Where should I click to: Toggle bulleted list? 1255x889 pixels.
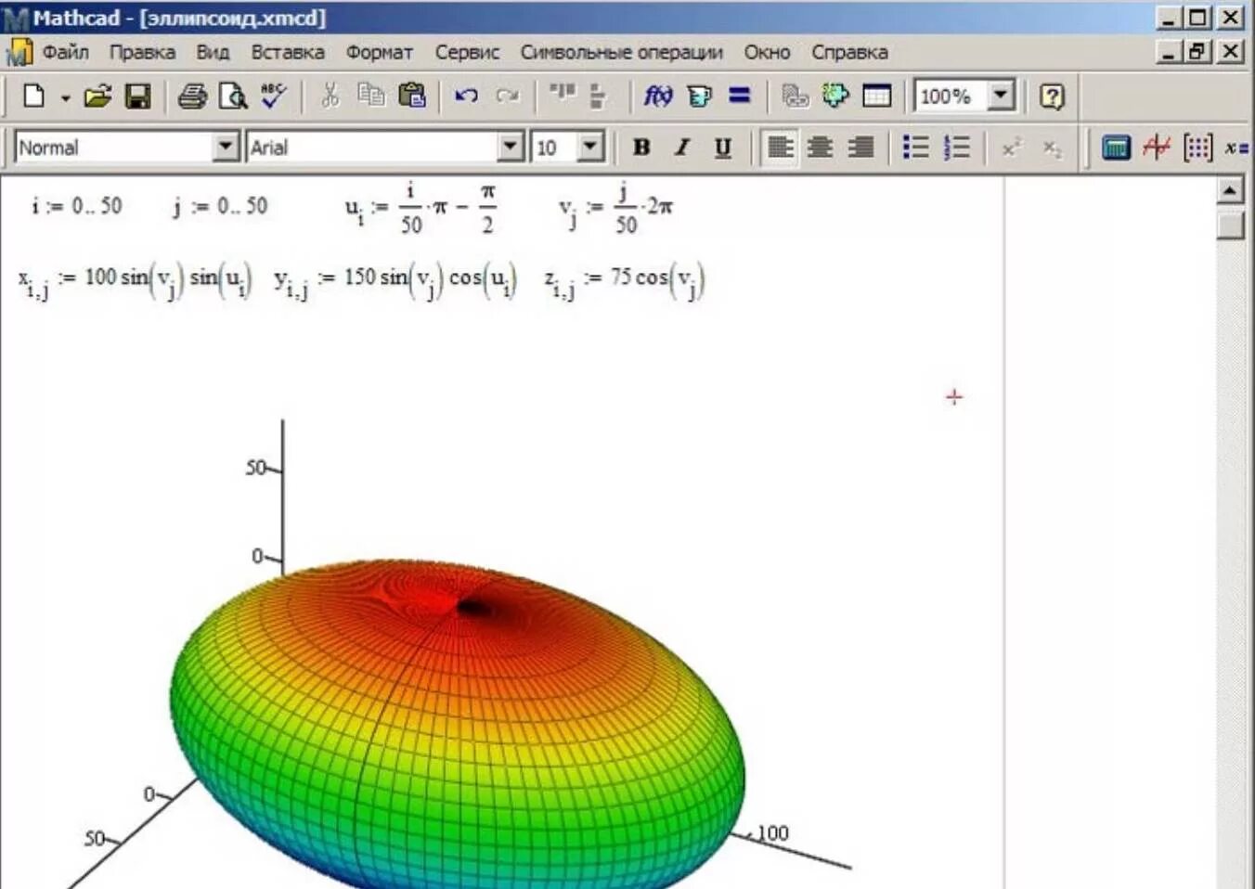click(x=915, y=147)
